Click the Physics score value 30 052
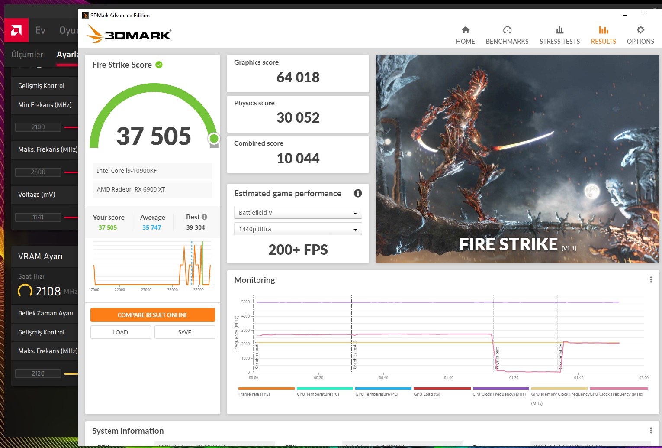 (298, 117)
